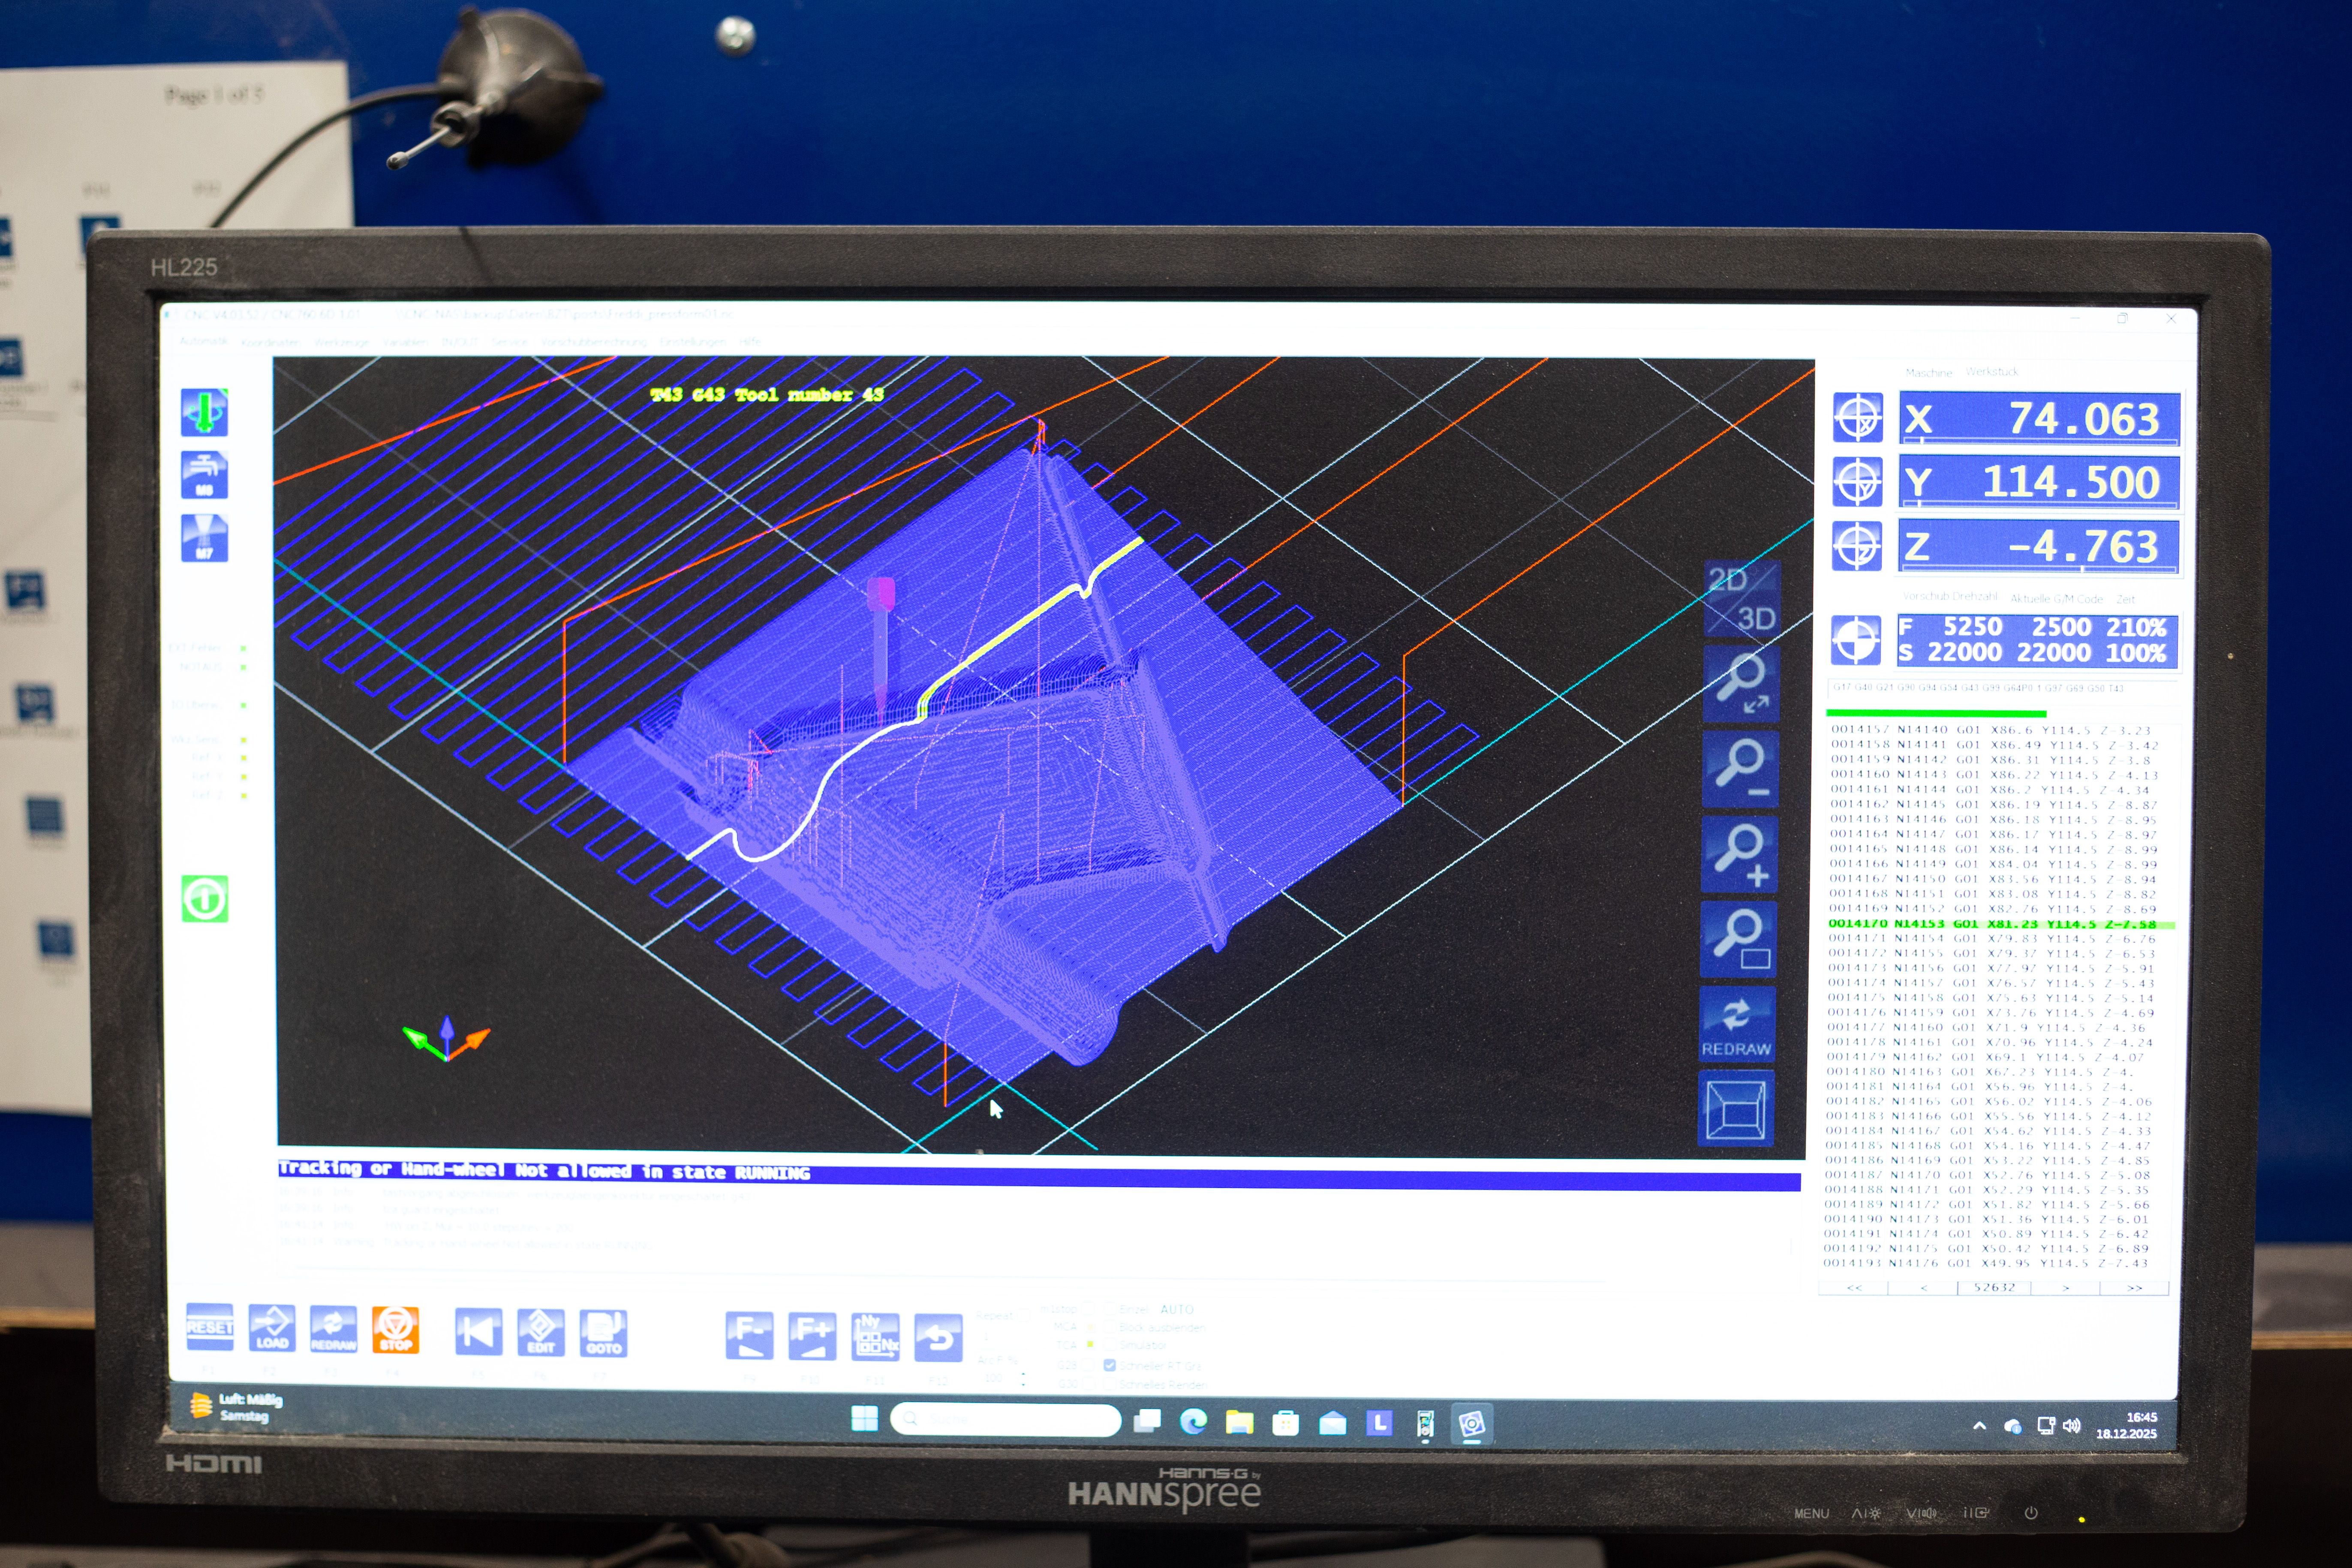Open the Koordinaten menu
Viewport: 2352px width, 1568px height.
(x=271, y=342)
